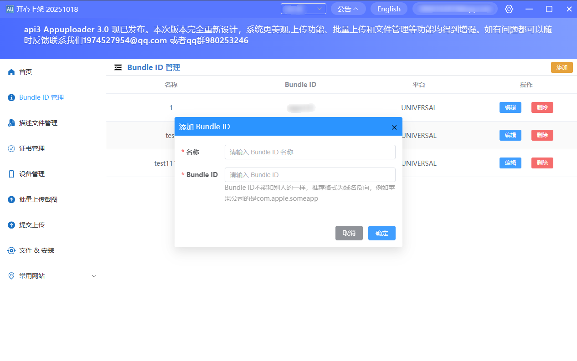
Task: Click the orange 添加 button
Action: (562, 67)
